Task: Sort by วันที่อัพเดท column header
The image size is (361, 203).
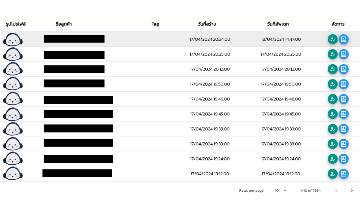Action: click(x=278, y=24)
